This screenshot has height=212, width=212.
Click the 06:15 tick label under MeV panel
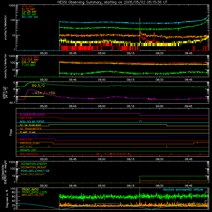130,80
